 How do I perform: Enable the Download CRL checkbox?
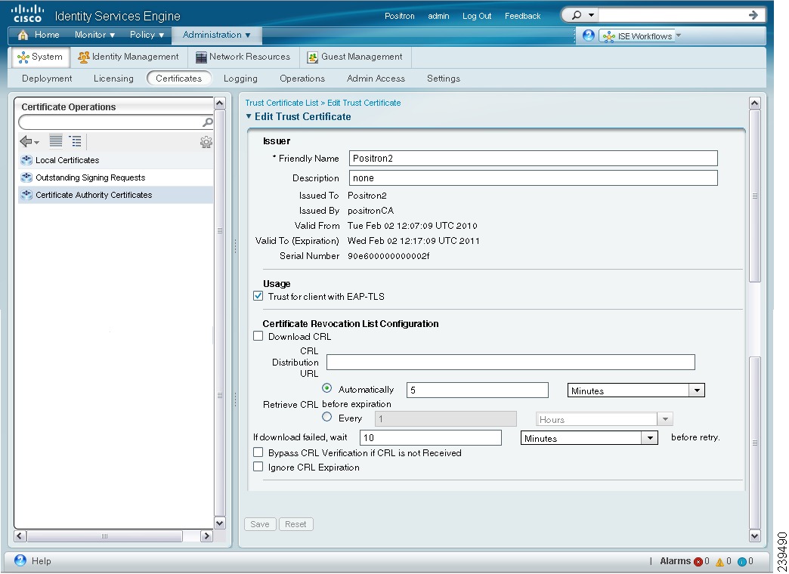(x=258, y=336)
